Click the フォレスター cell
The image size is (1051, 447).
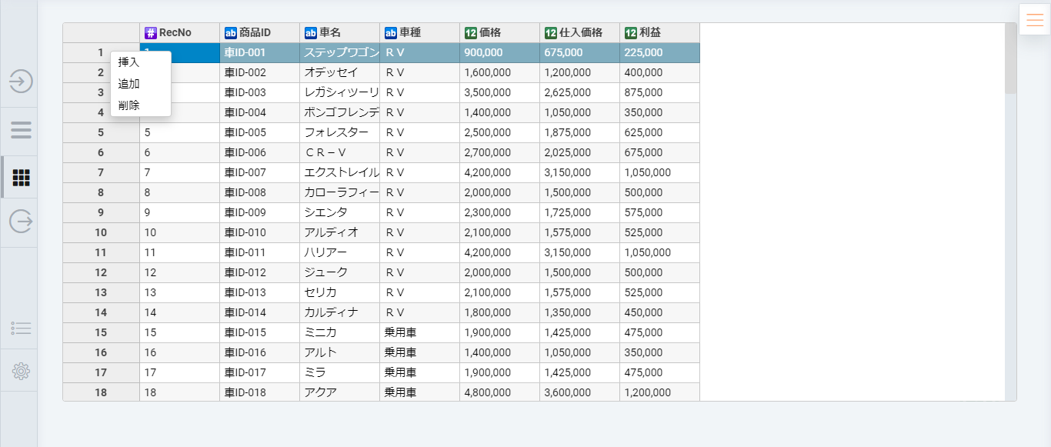(x=339, y=132)
